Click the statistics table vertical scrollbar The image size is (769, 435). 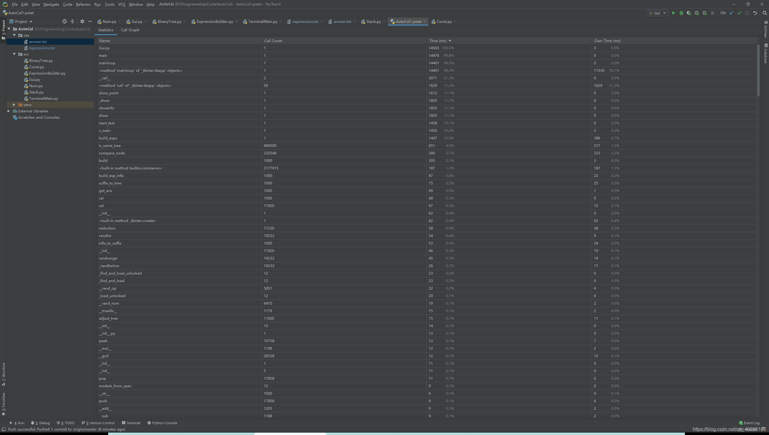click(x=758, y=71)
